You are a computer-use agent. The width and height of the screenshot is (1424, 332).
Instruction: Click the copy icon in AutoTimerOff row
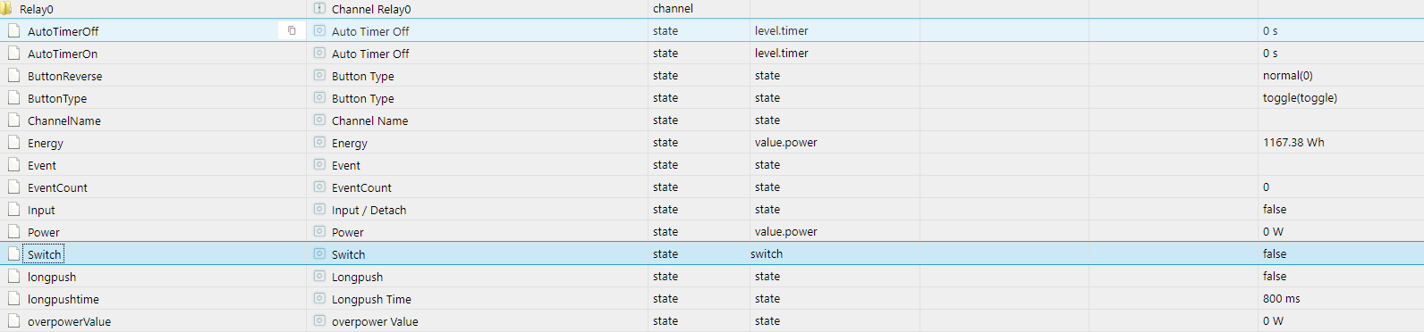292,30
